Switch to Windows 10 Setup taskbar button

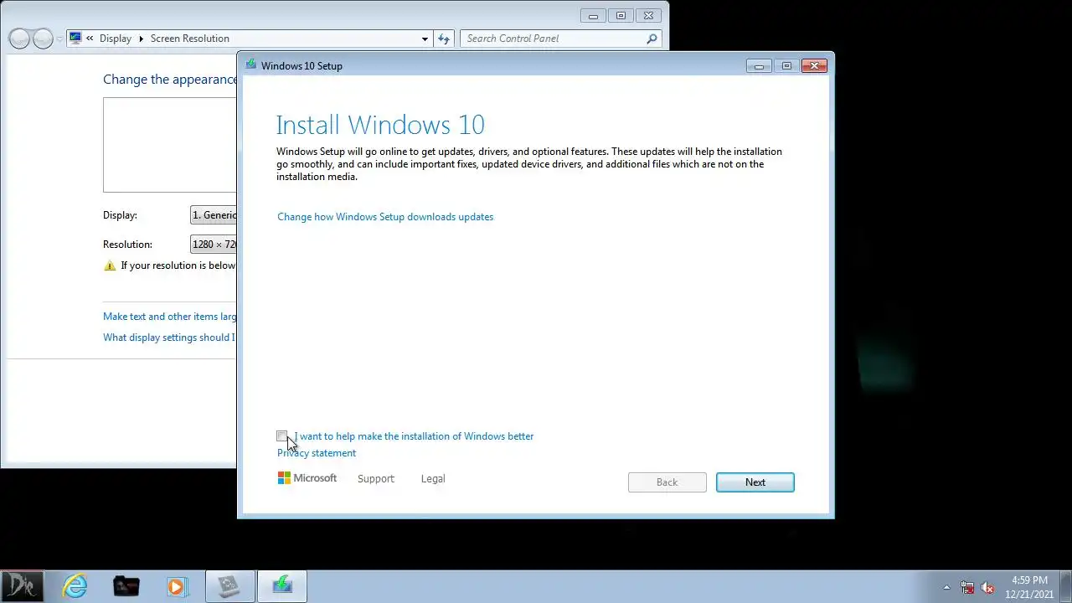tap(282, 586)
